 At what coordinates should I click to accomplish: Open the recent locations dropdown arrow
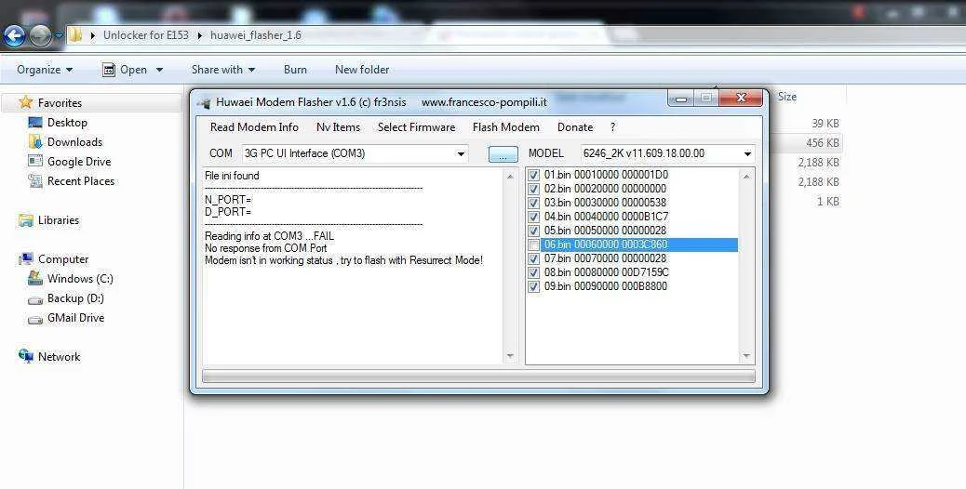(60, 36)
